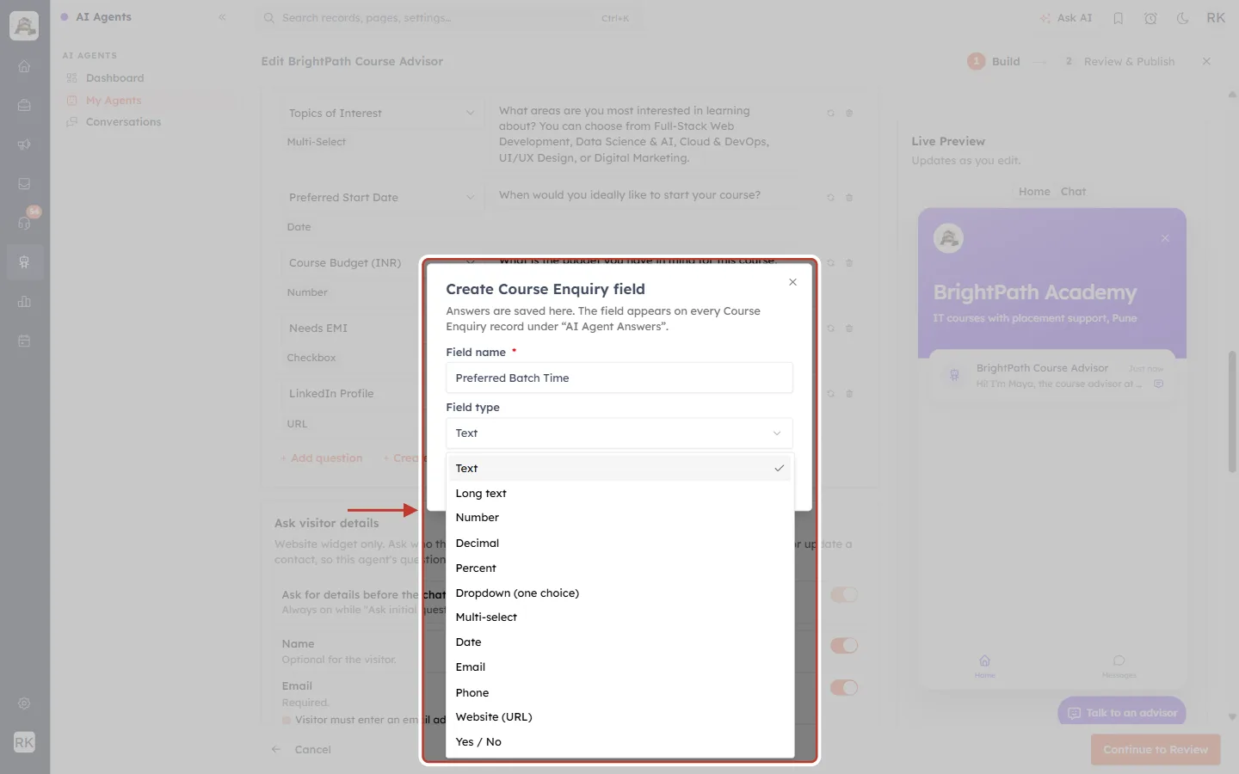Viewport: 1239px width, 774px height.
Task: Choose Yes / No field type option
Action: click(x=619, y=742)
